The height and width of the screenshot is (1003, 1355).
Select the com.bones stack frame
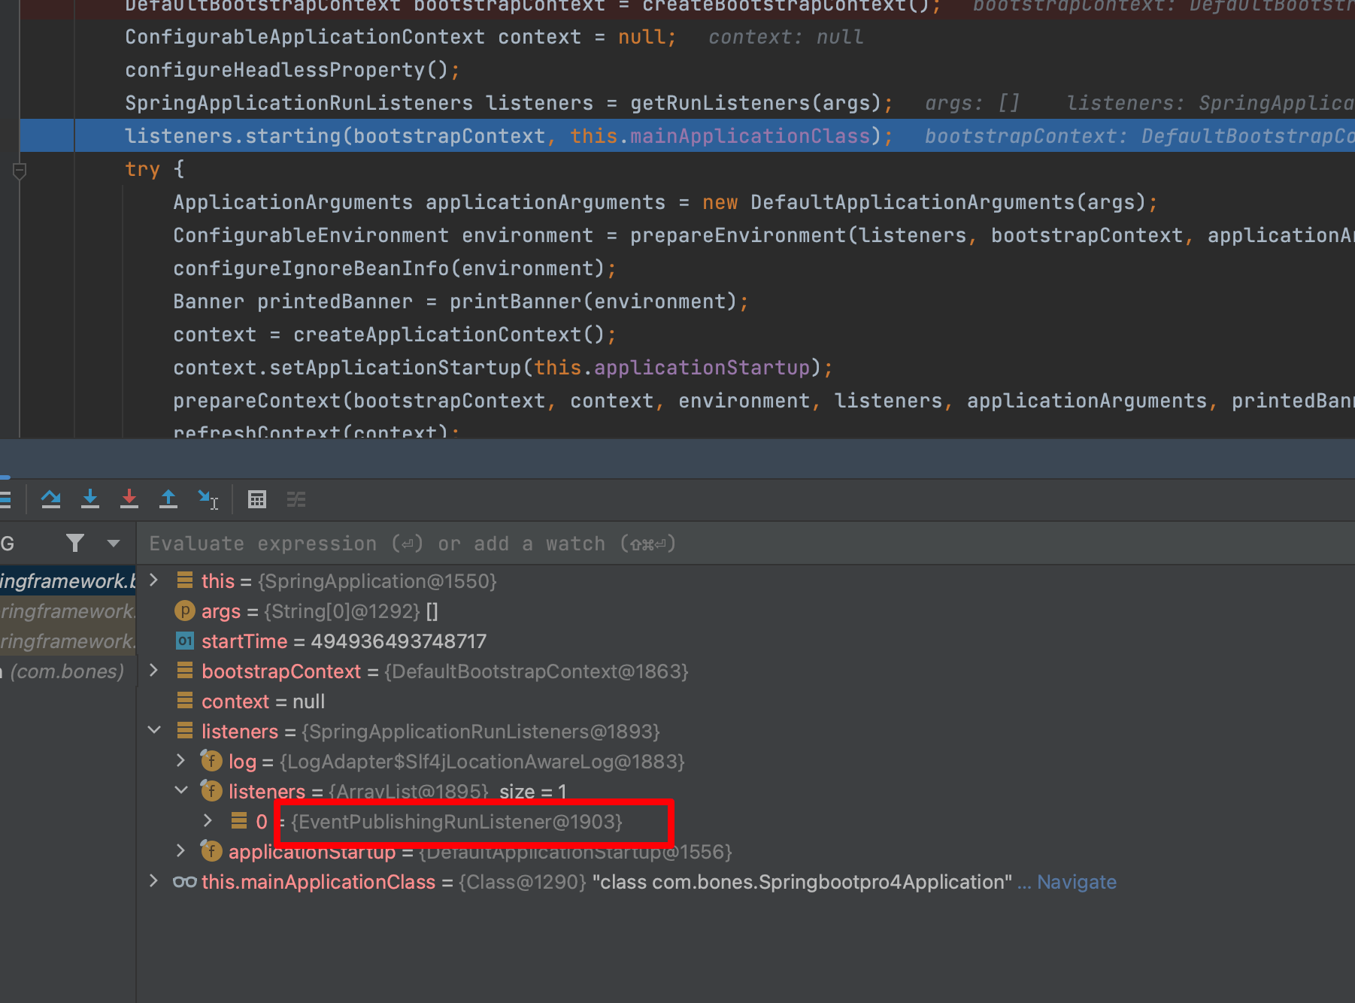(x=68, y=671)
